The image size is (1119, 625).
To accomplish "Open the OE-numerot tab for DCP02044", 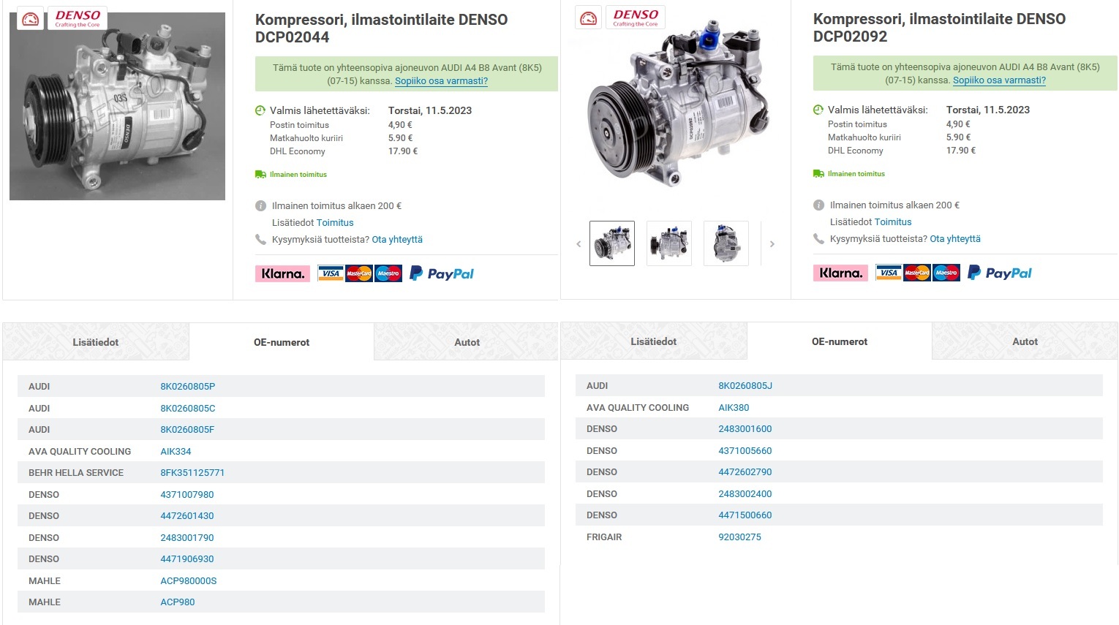I will (x=282, y=342).
